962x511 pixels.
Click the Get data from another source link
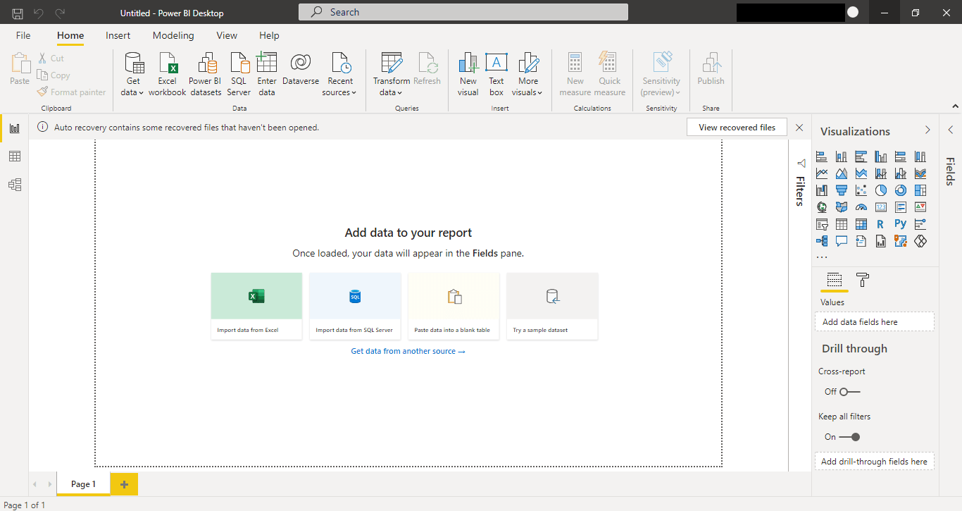[408, 350]
